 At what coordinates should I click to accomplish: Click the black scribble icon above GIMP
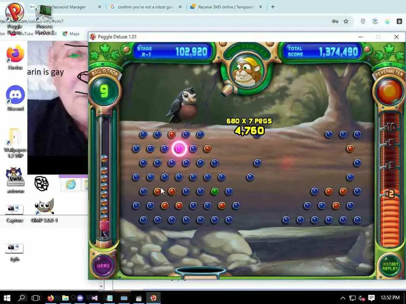41,184
